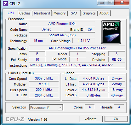This screenshot has width=131, height=133.
Task: Expand the Processor #1 selection dropdown arrow
Action: pos(60,108)
